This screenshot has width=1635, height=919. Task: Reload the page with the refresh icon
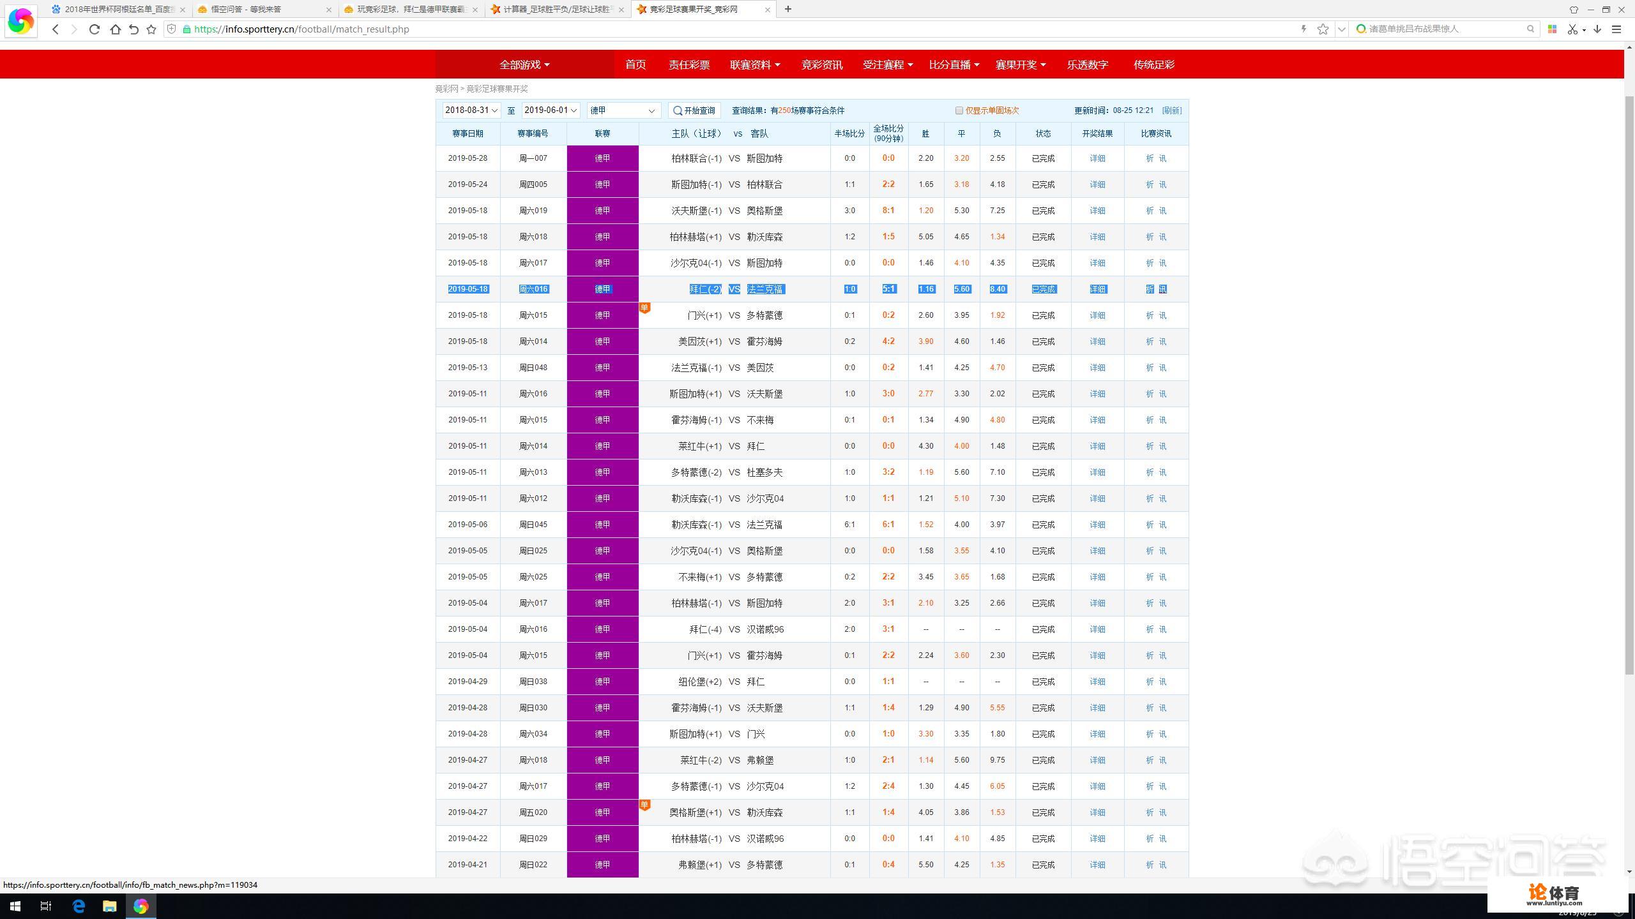[95, 29]
